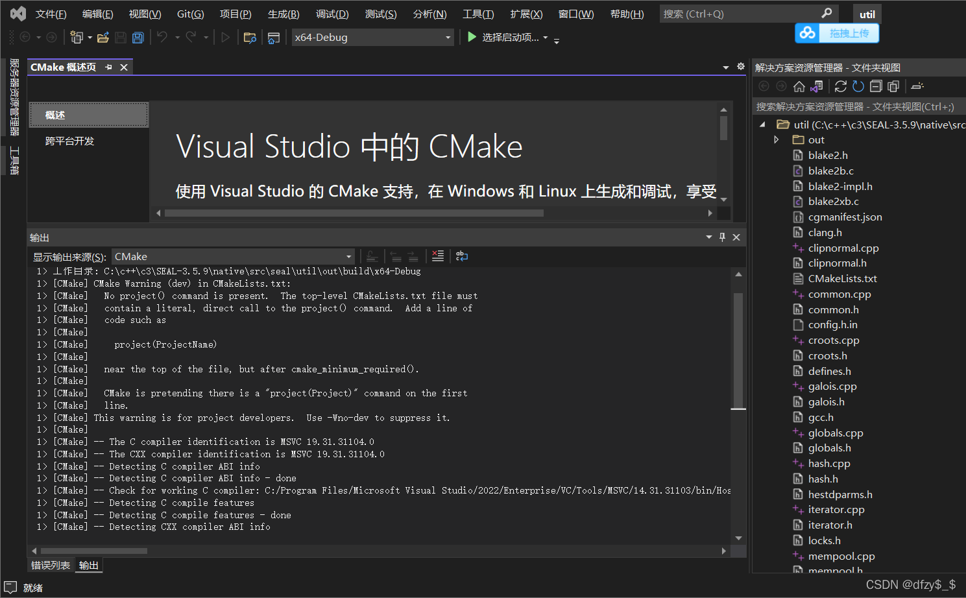Click the Output panel vertical scrollbar thumb
Image resolution: width=966 pixels, height=598 pixels.
click(738, 351)
